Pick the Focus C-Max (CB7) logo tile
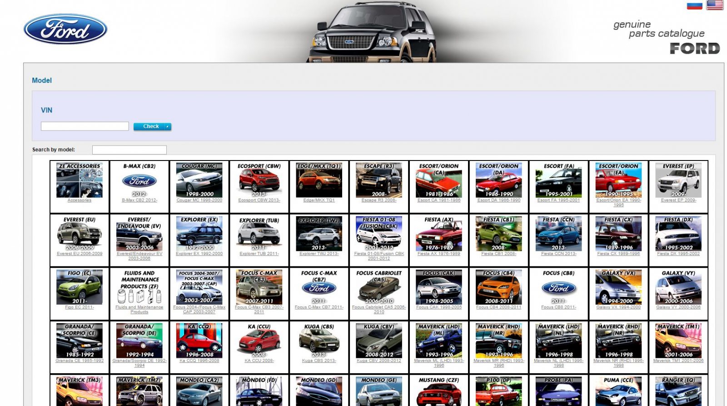The image size is (727, 406). click(319, 288)
